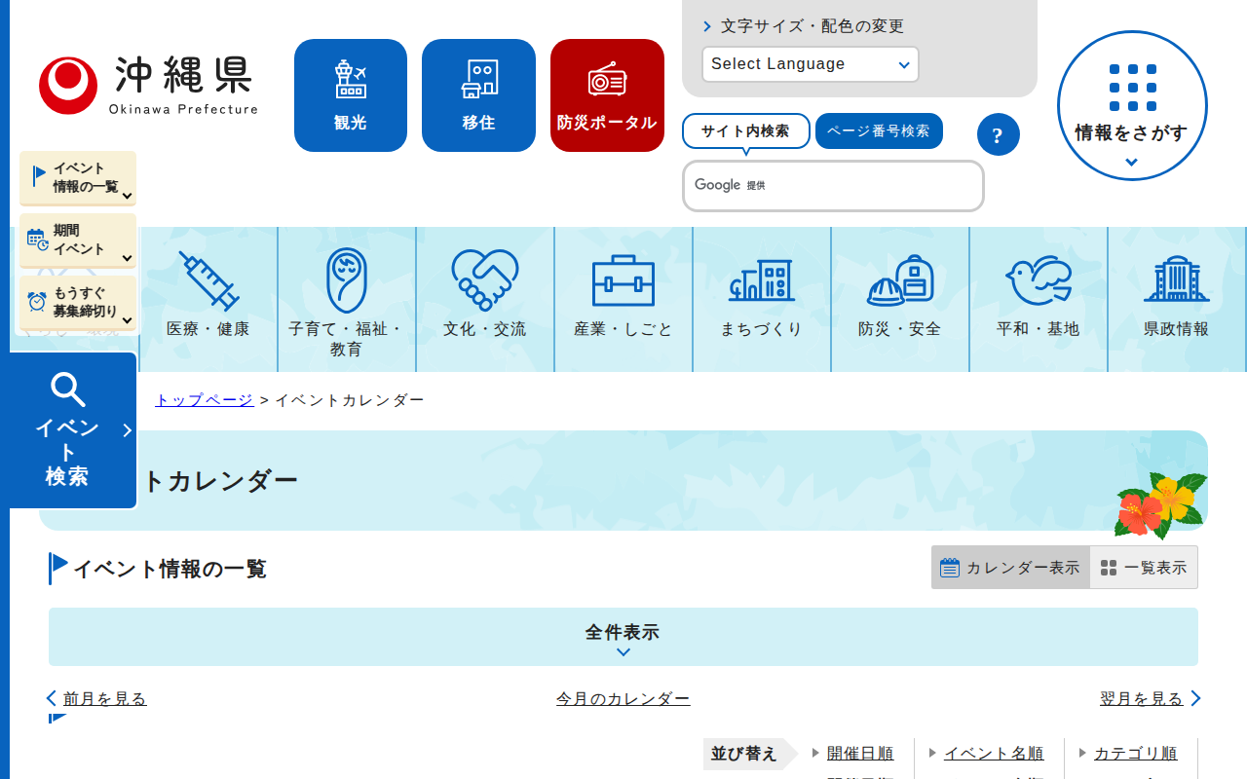Click the トップページ breadcrumb link
1247x779 pixels.
204,400
